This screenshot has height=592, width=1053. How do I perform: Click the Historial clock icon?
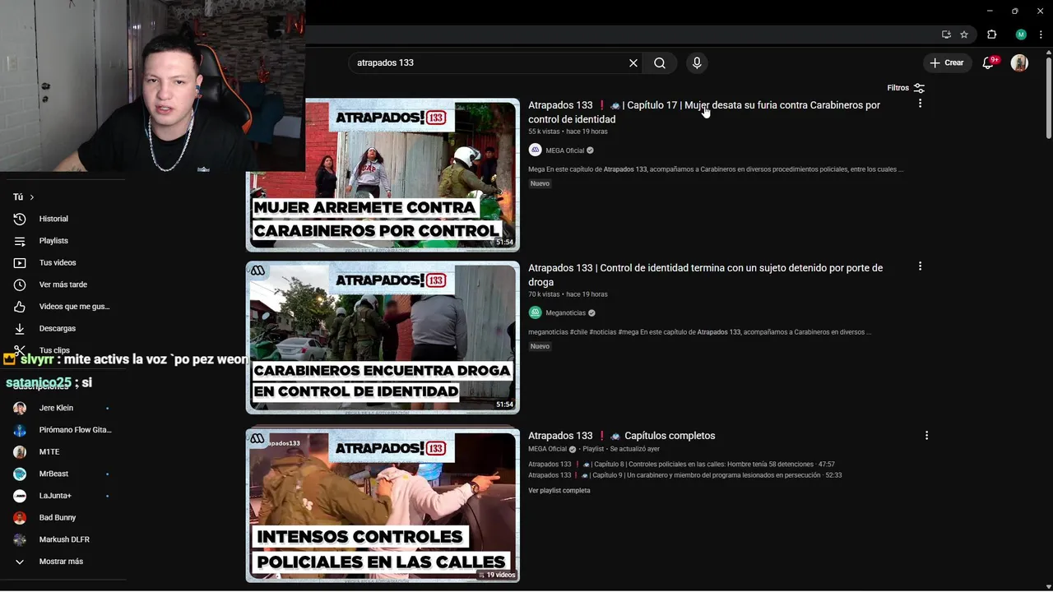click(x=20, y=219)
